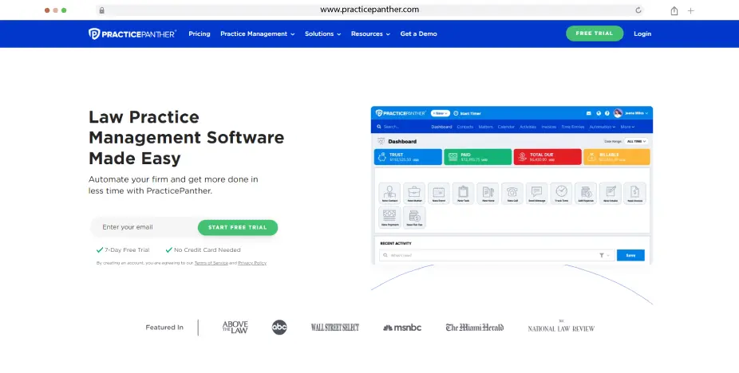
Task: Click the browser share icon
Action: [x=674, y=10]
